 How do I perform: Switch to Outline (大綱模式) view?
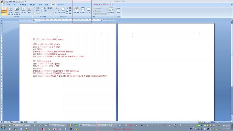[x=23, y=10]
